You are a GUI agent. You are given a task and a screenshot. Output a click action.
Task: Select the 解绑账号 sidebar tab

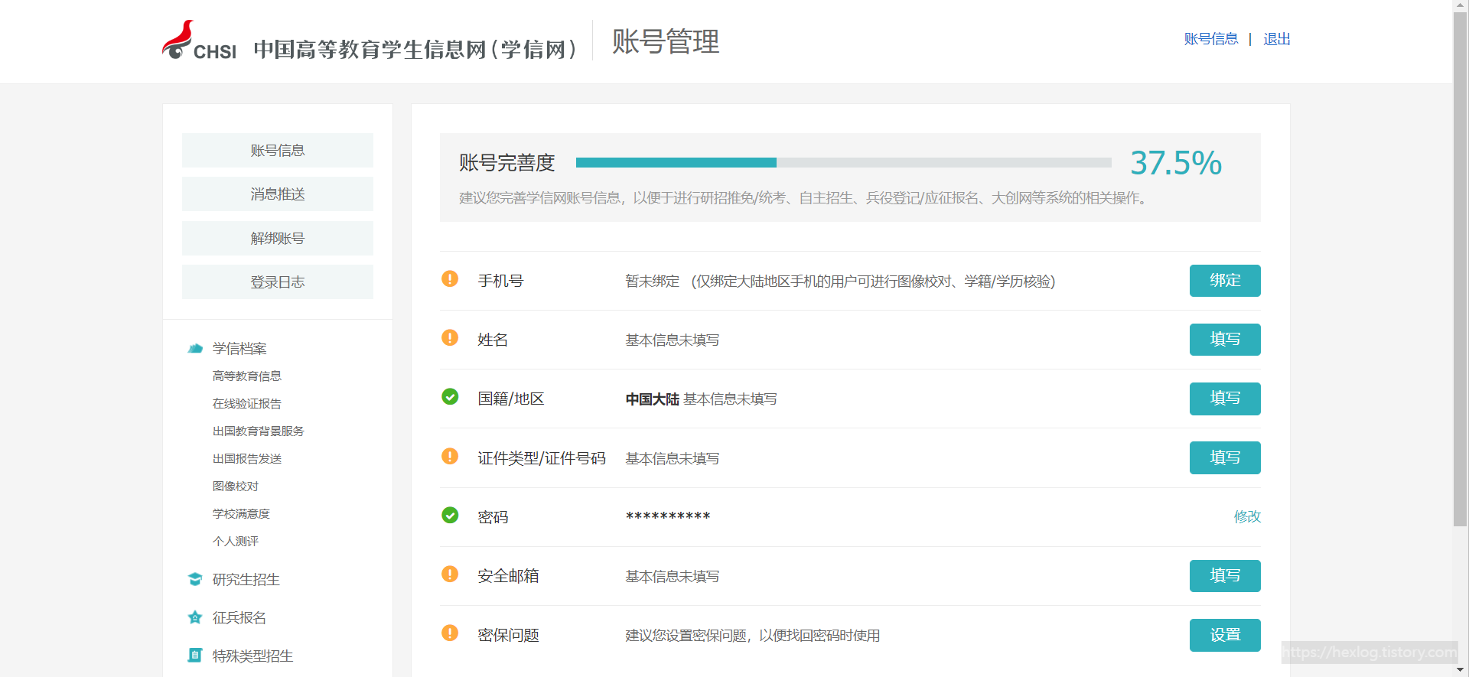pos(278,239)
